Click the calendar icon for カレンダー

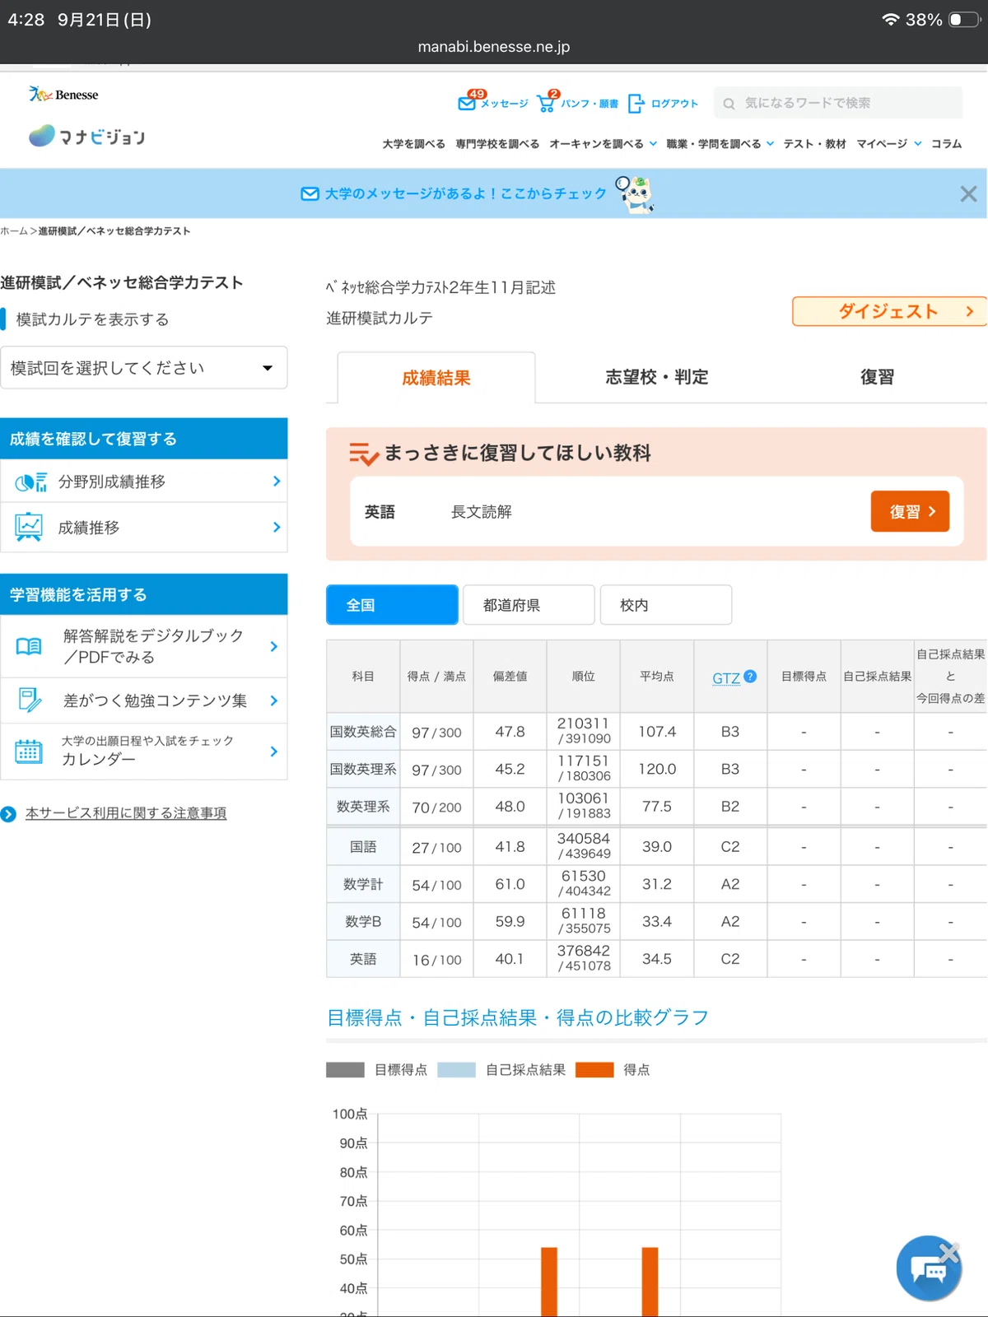pos(29,751)
